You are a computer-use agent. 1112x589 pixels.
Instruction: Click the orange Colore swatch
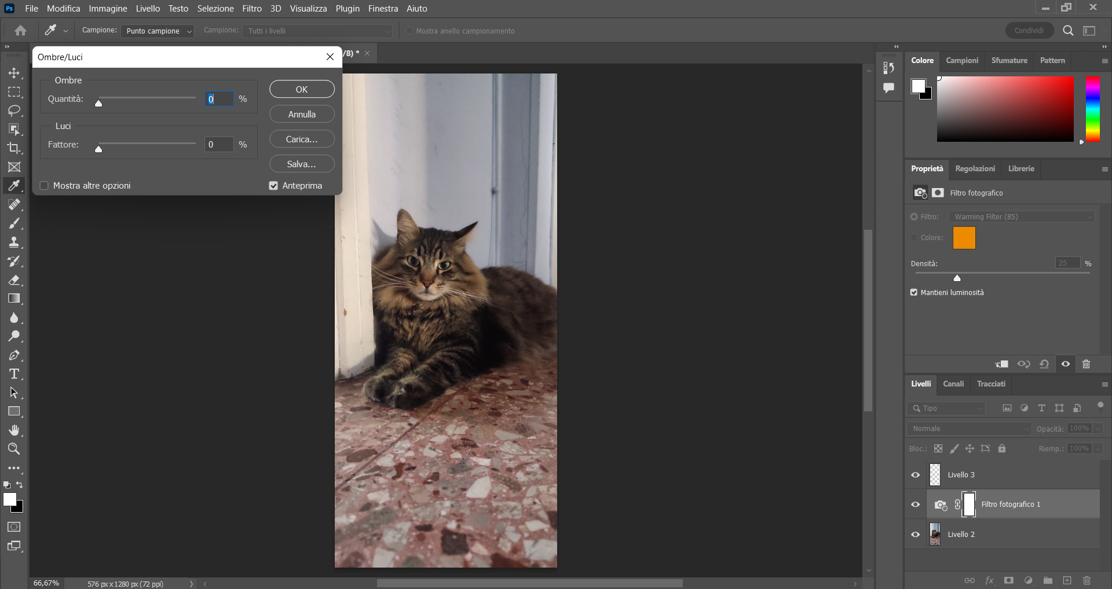[964, 237]
